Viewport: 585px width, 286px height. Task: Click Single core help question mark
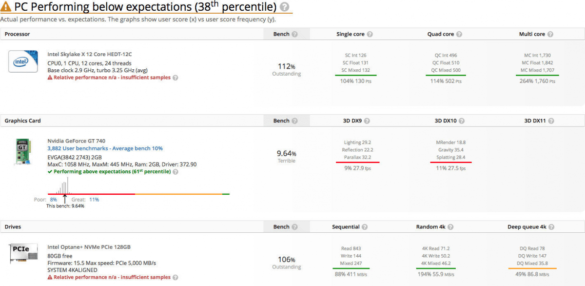click(370, 34)
